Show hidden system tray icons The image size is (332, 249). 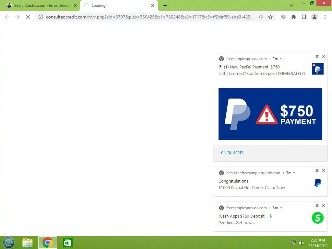click(x=286, y=243)
